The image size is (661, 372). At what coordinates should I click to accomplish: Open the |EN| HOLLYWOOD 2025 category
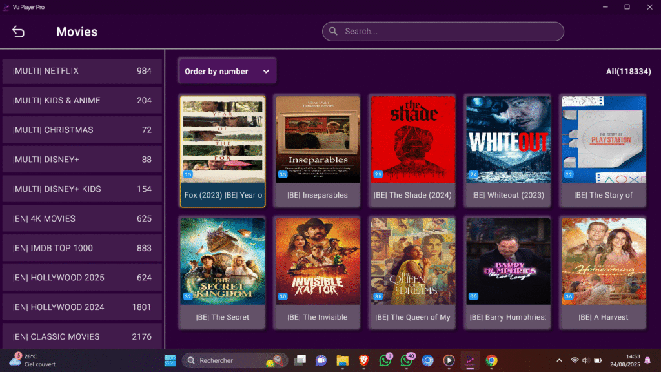click(x=82, y=278)
